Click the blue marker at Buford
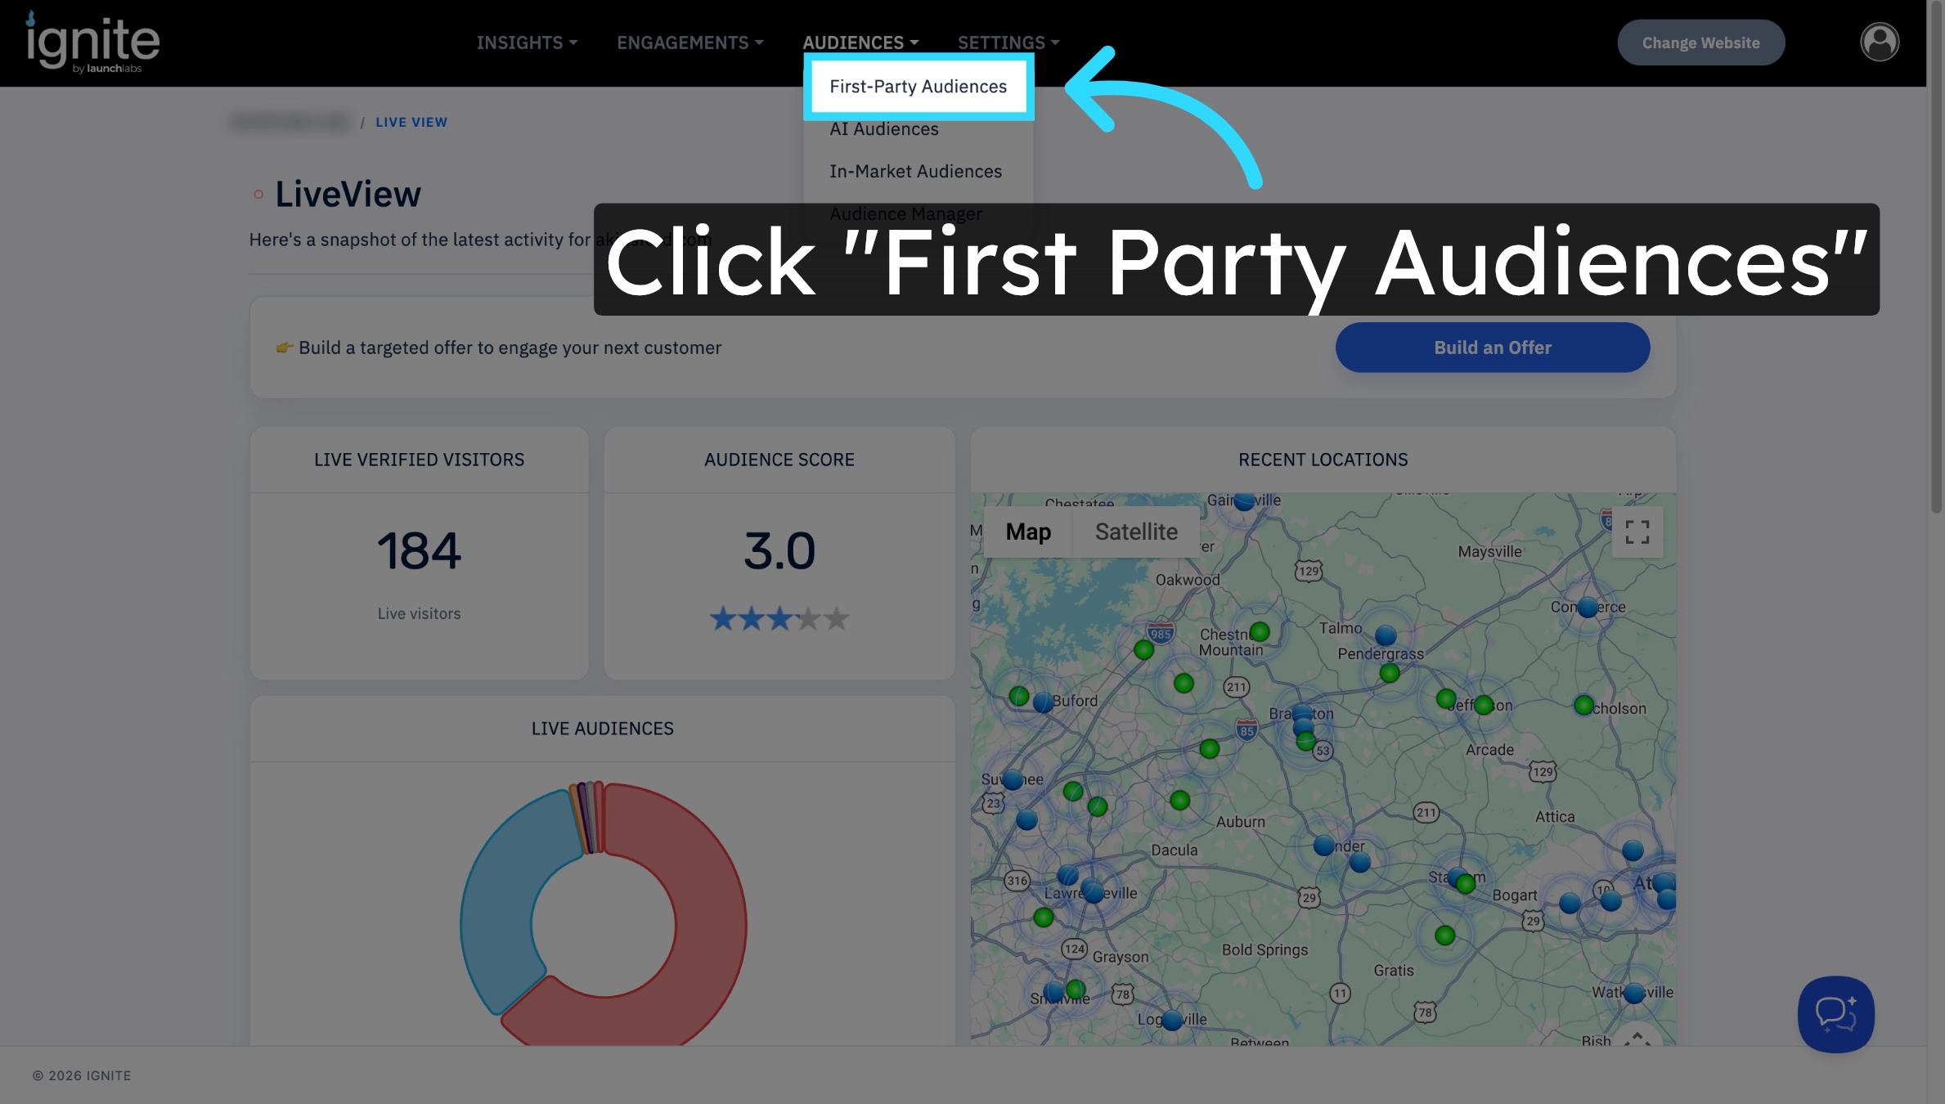1945x1104 pixels. click(1043, 702)
